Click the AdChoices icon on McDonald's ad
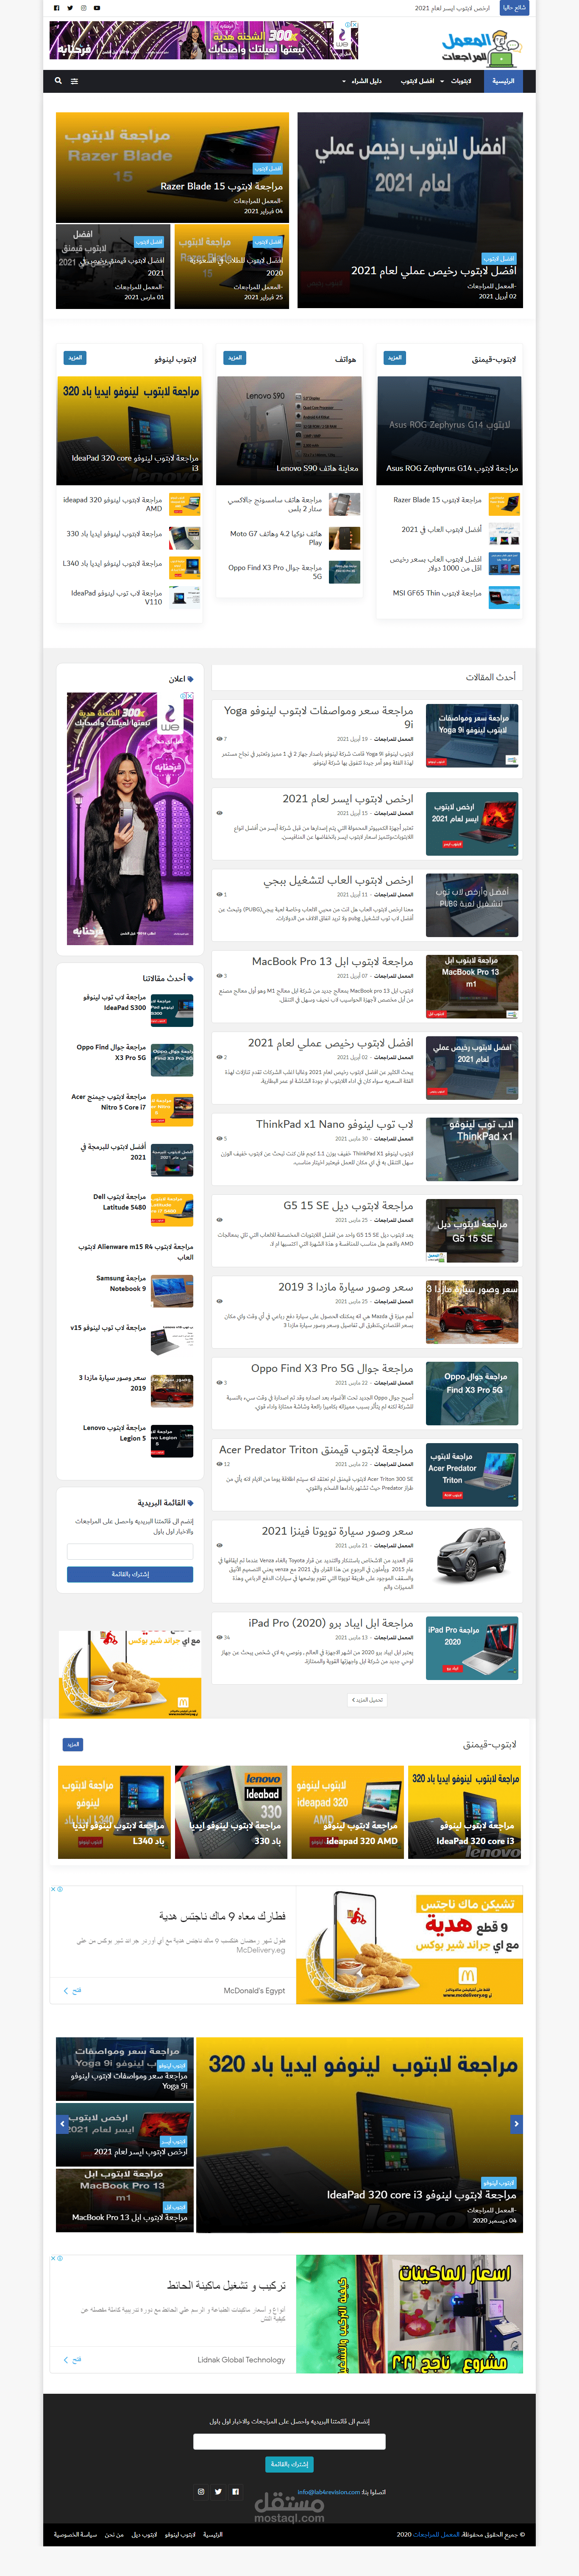579x2576 pixels. [x=60, y=1889]
